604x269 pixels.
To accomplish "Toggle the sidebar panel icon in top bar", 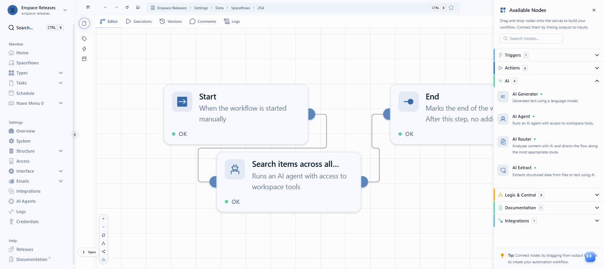I will pos(88,7).
